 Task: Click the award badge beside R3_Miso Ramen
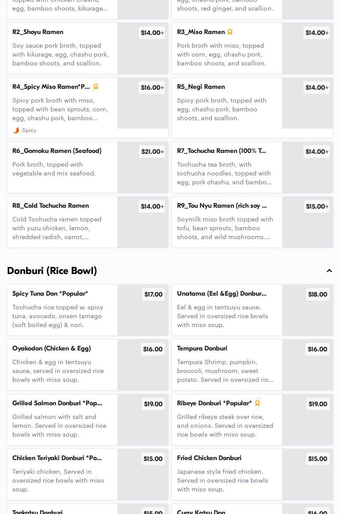(x=230, y=32)
